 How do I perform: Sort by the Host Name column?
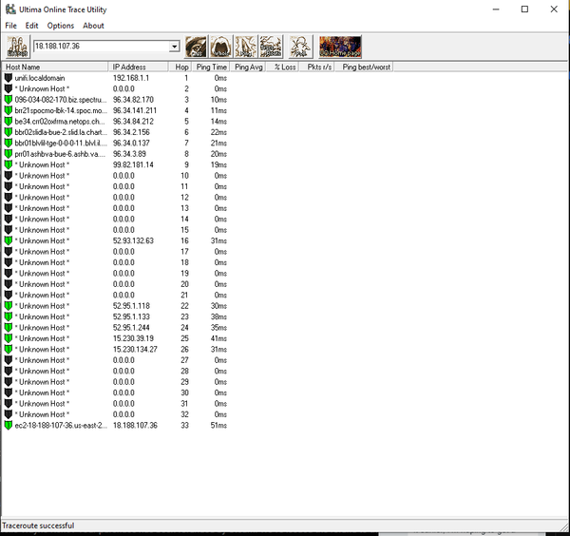point(55,67)
